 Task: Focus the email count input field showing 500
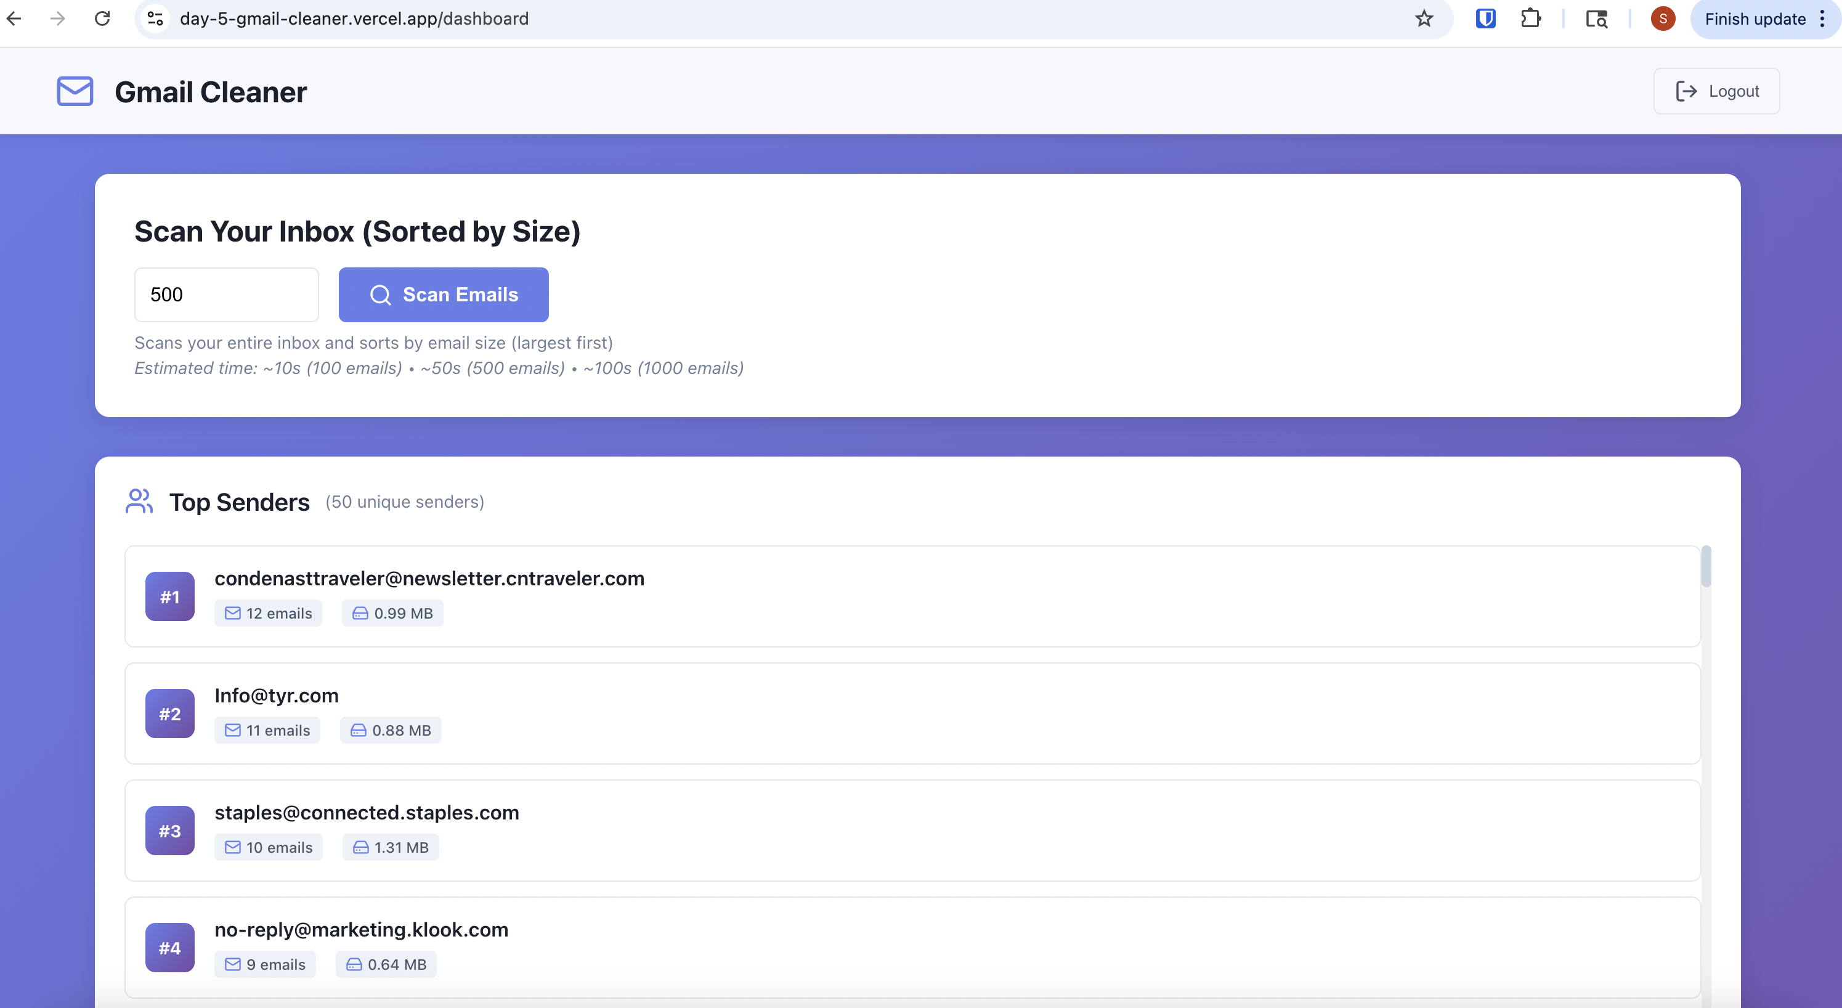point(226,295)
